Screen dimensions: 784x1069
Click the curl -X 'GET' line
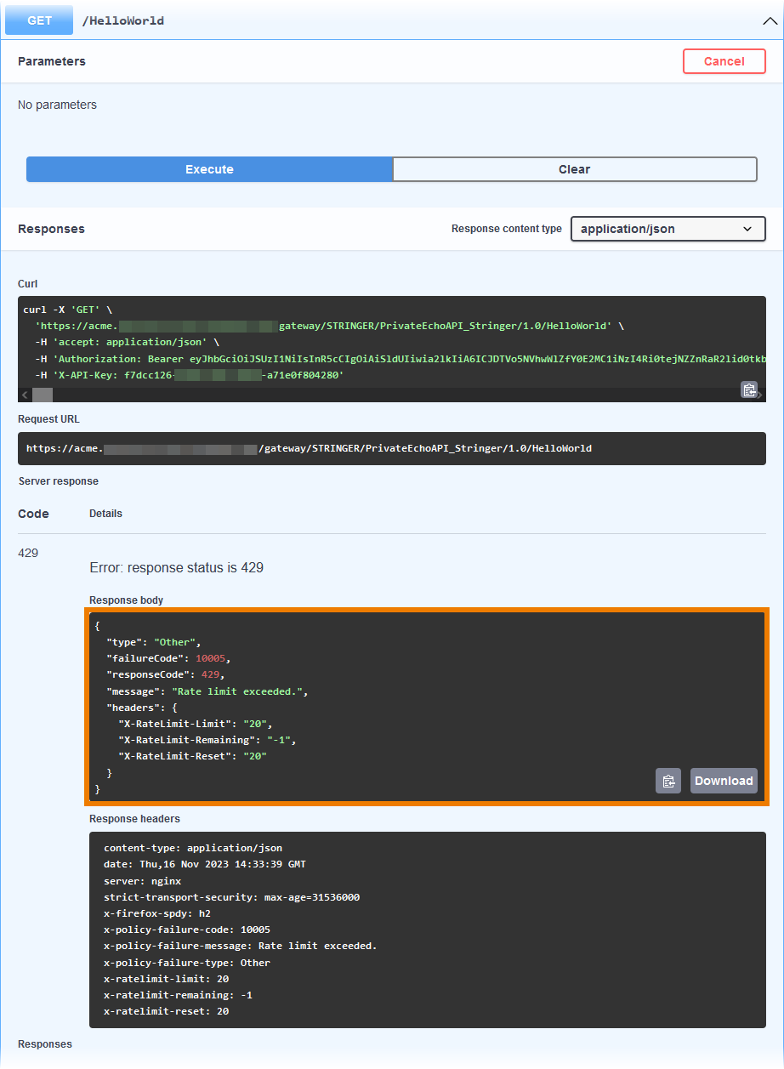(68, 310)
